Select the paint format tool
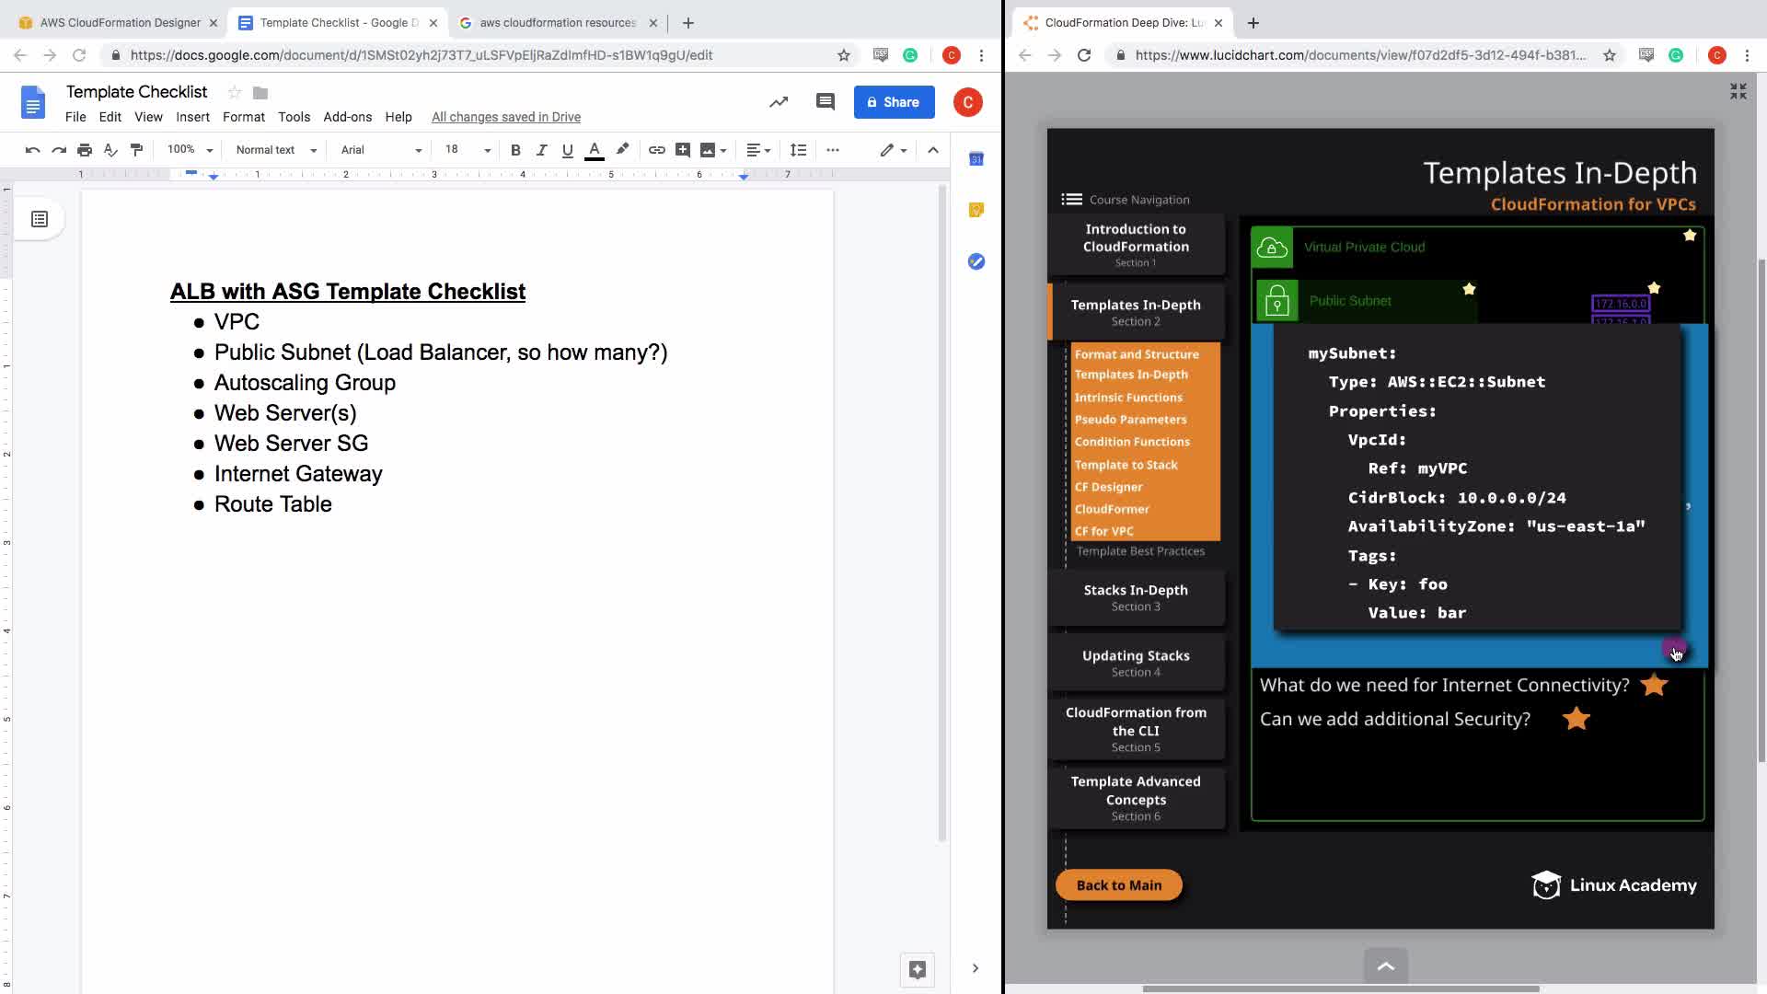The width and height of the screenshot is (1767, 994). click(136, 150)
